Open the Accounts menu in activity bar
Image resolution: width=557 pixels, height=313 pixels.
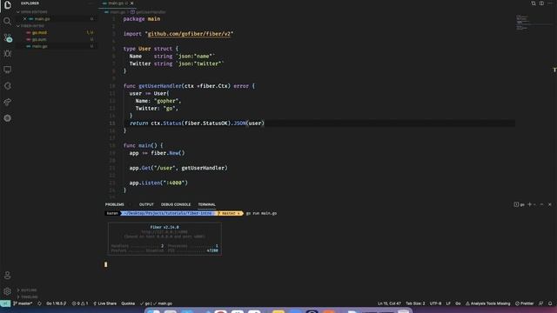coord(8,275)
